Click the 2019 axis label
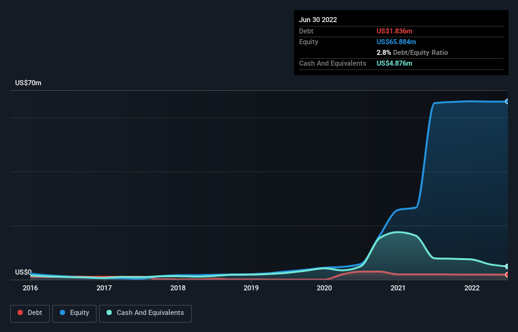This screenshot has width=518, height=332. pyautogui.click(x=251, y=288)
